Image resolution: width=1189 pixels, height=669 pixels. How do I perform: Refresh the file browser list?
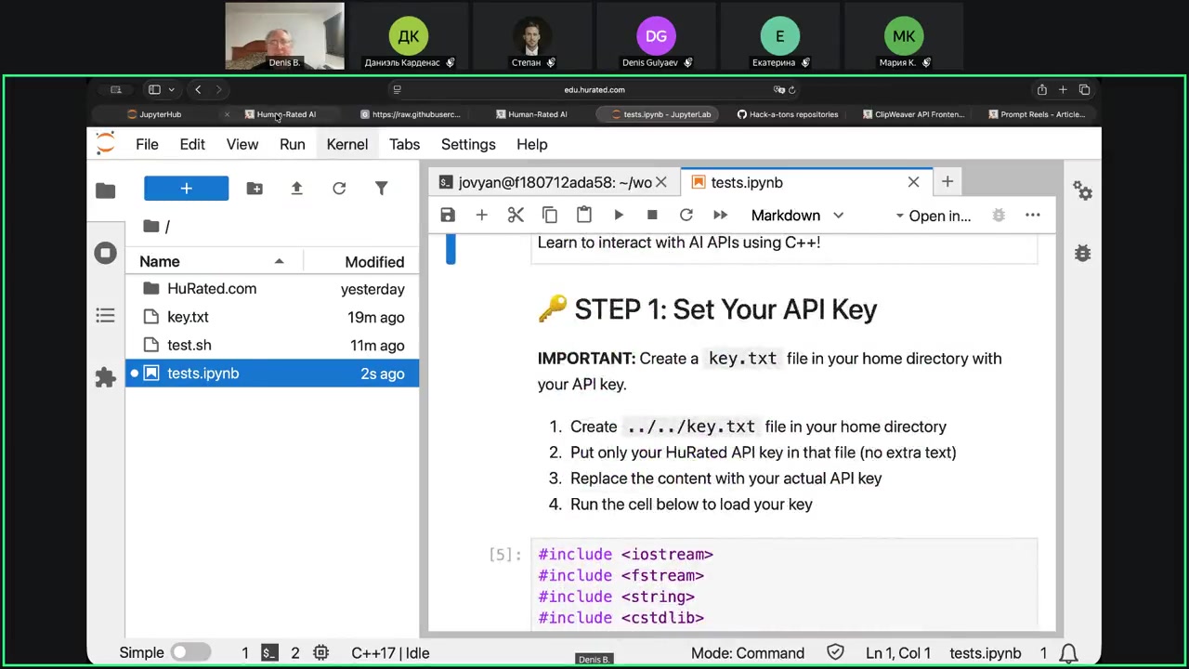click(x=339, y=189)
